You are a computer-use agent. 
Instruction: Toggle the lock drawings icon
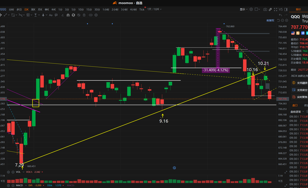pyautogui.click(x=73, y=15)
